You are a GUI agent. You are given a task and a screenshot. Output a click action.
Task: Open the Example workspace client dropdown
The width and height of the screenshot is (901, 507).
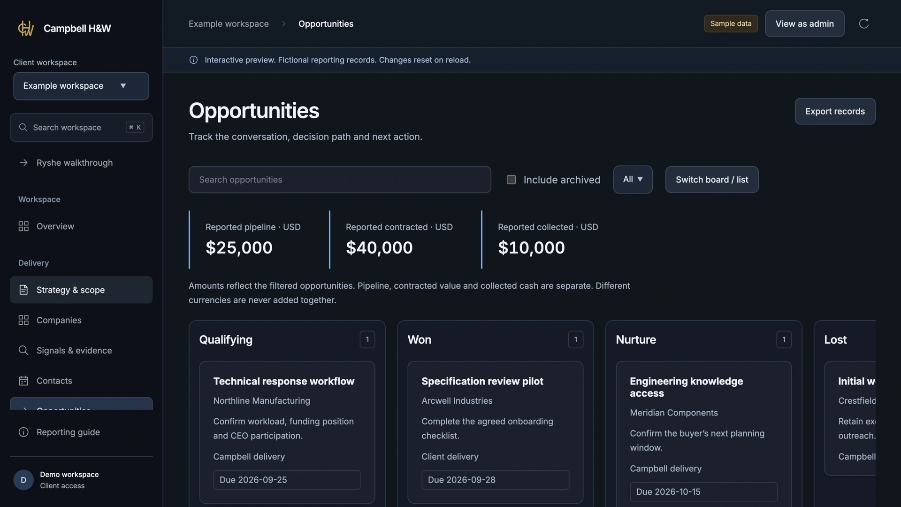pos(81,86)
